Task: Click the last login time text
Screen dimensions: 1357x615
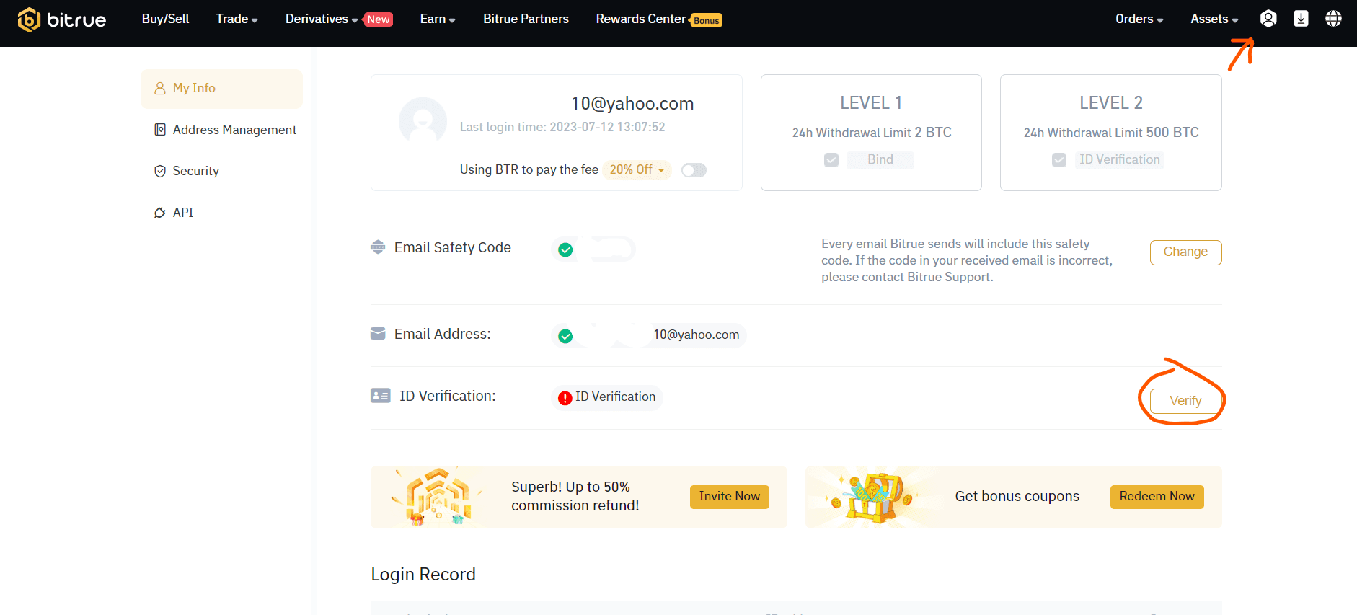Action: pyautogui.click(x=562, y=127)
